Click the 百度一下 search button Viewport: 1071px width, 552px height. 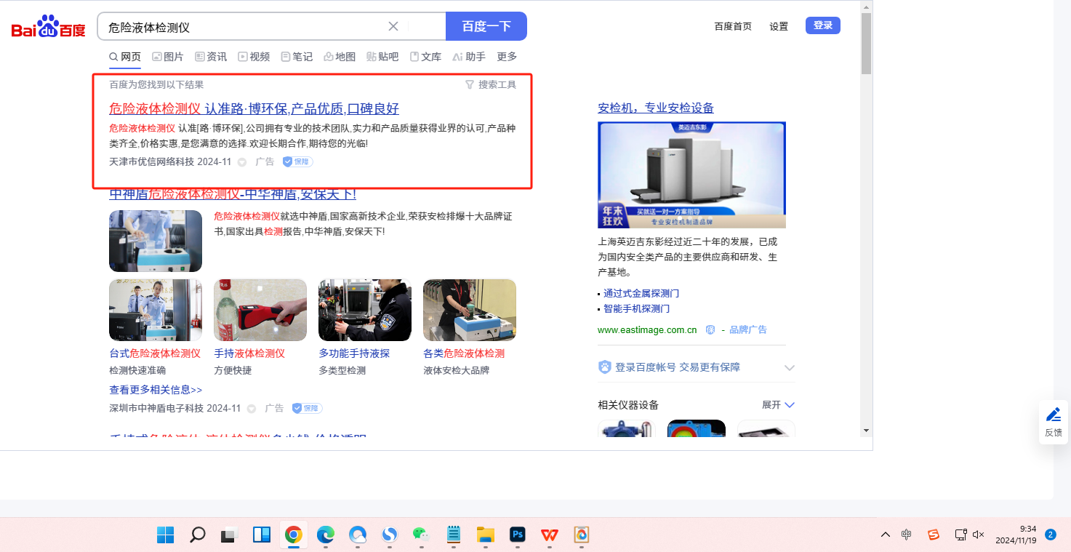tap(486, 26)
